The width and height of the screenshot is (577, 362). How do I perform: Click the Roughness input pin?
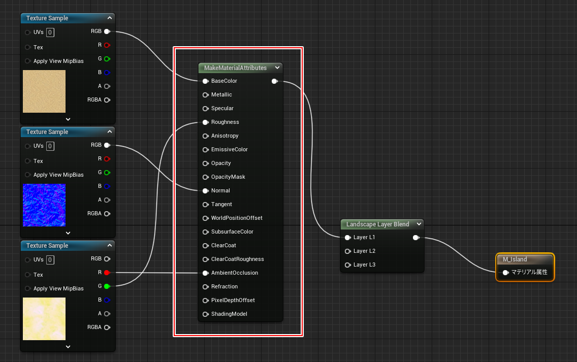205,122
